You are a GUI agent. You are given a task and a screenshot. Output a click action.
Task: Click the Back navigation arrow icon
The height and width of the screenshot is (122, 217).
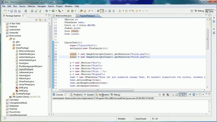(x=137, y=11)
